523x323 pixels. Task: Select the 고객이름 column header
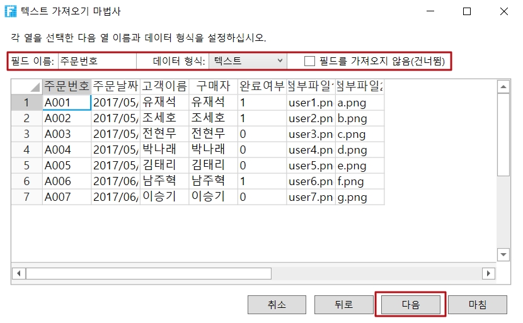click(x=164, y=86)
